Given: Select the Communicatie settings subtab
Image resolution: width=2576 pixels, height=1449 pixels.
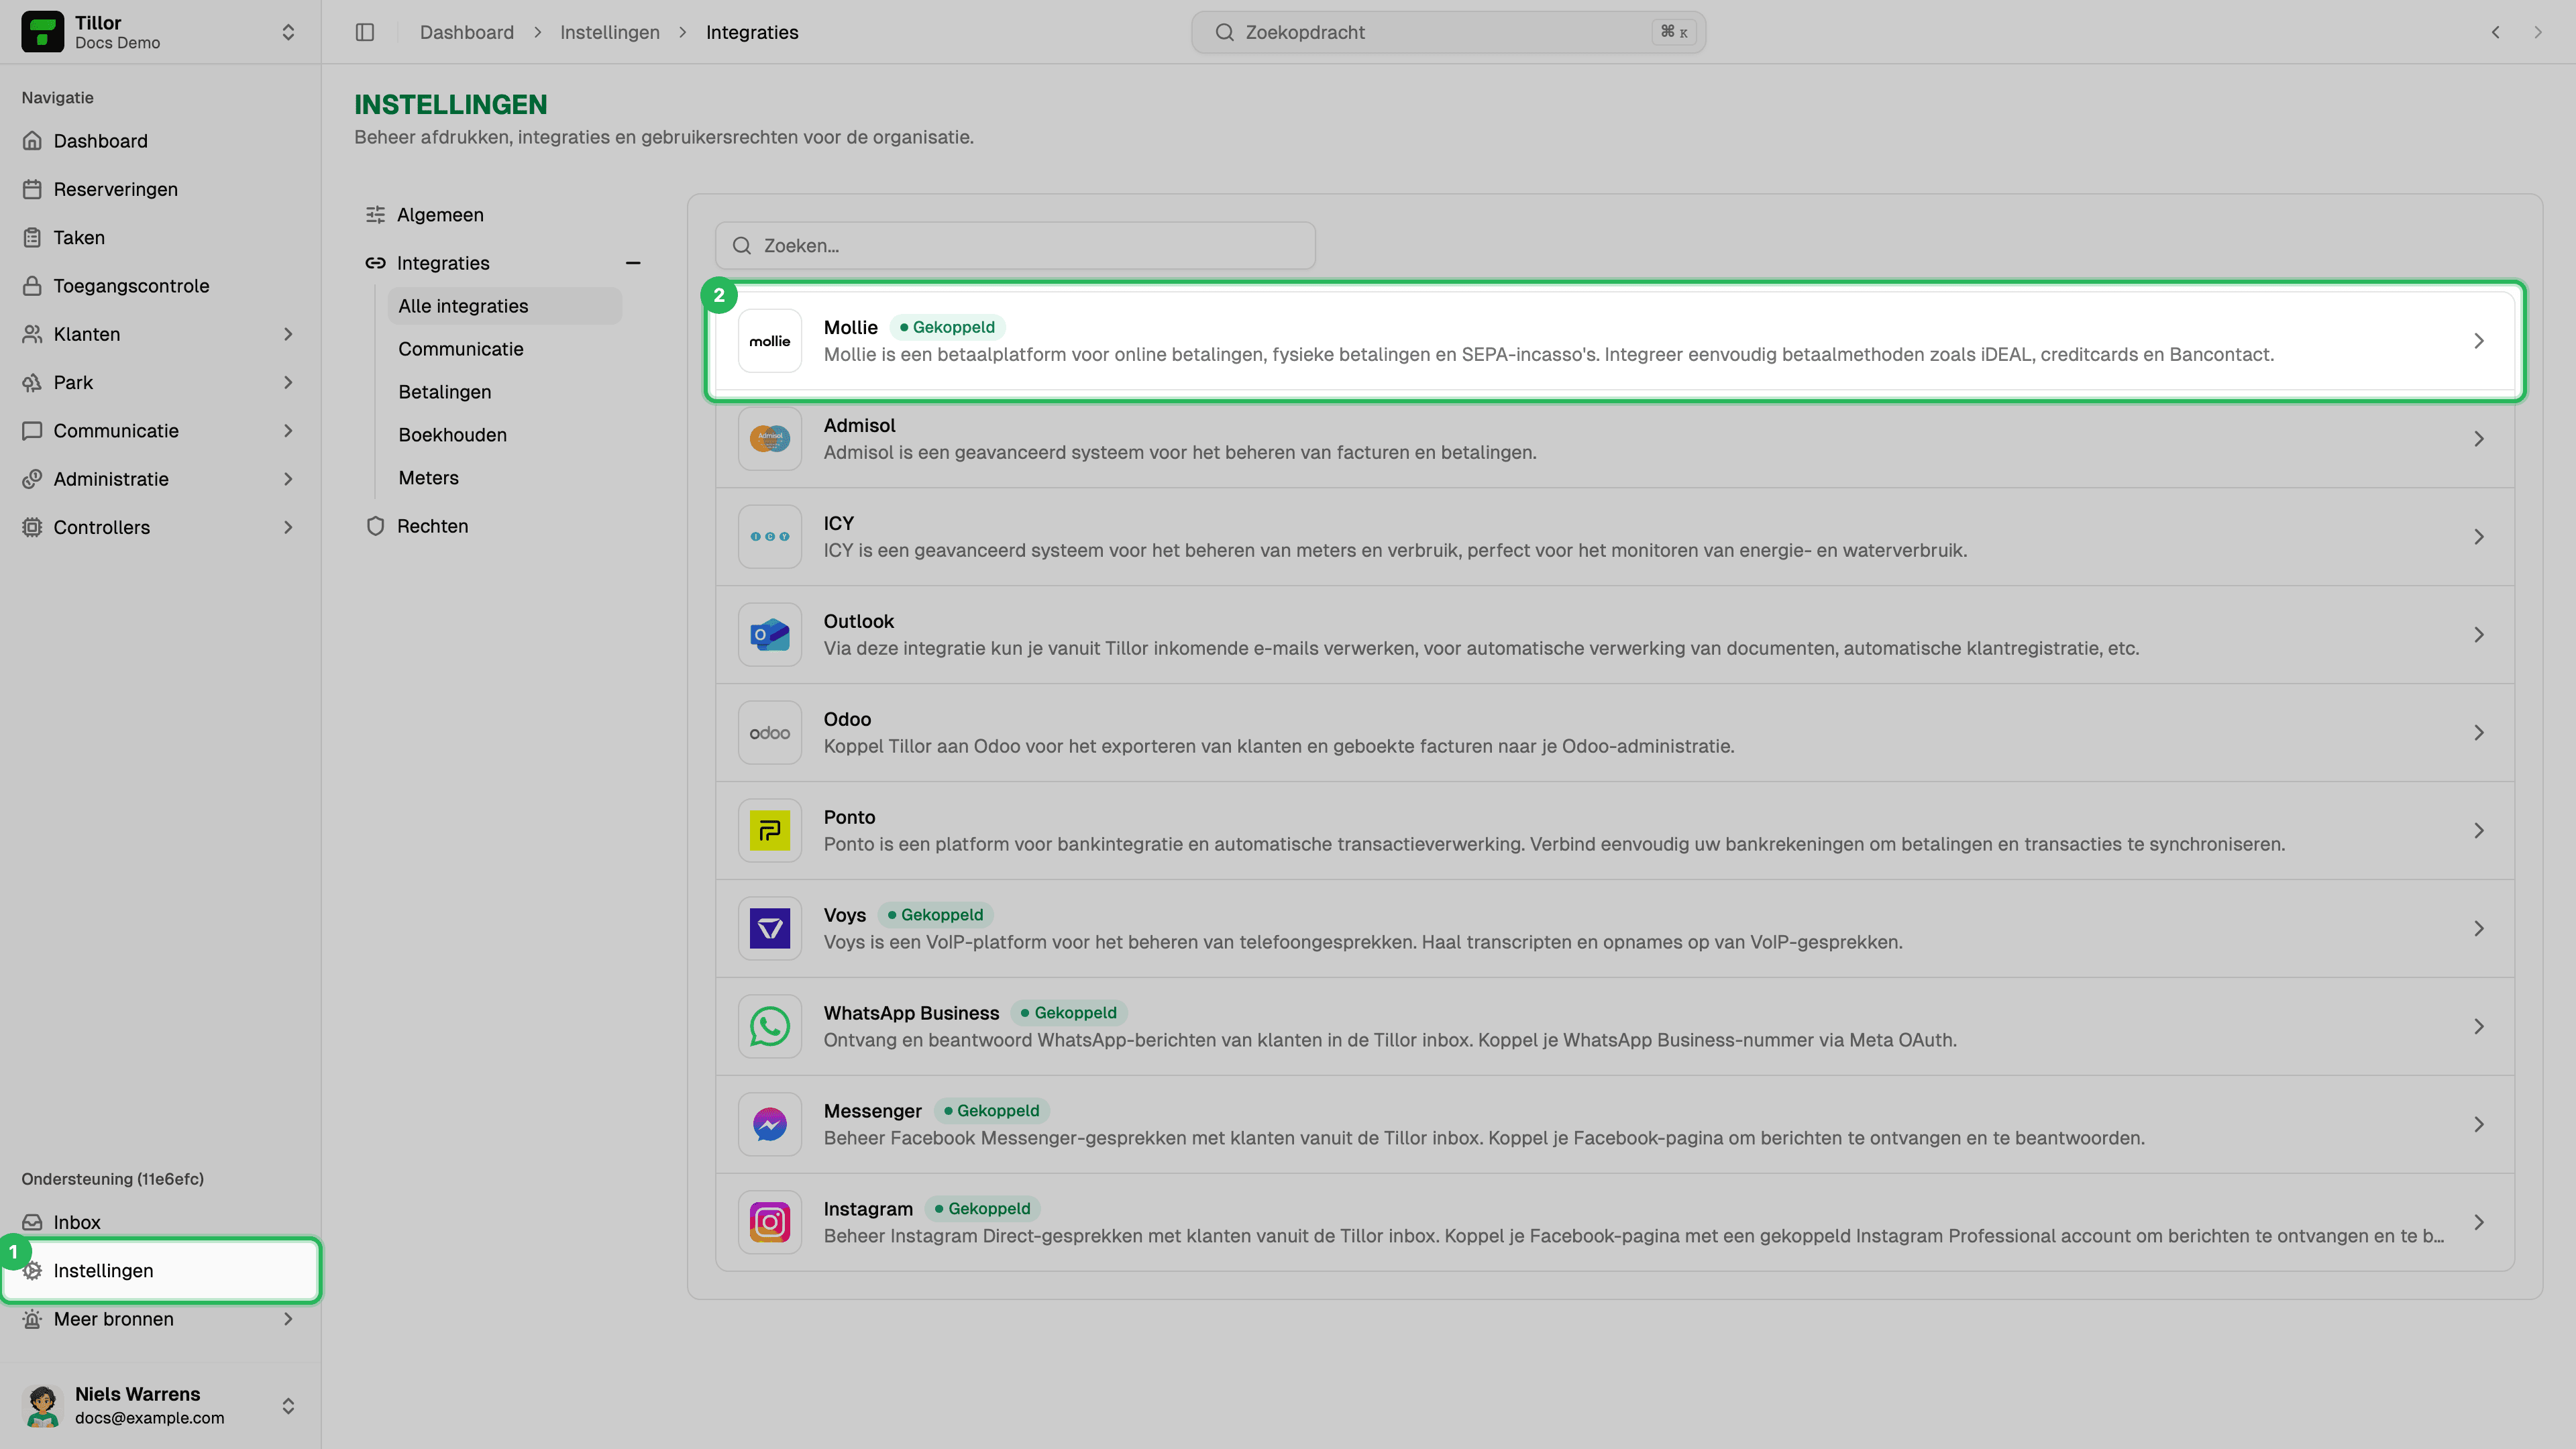Looking at the screenshot, I should [x=504, y=349].
